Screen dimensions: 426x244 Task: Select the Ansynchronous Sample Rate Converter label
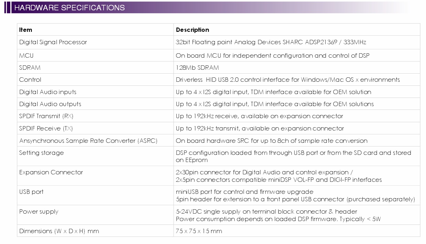click(88, 141)
